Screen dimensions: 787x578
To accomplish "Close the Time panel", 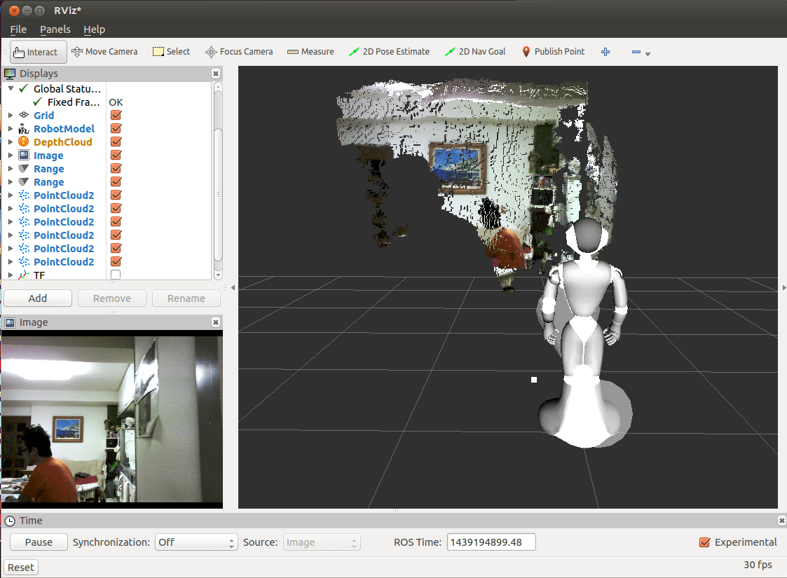I will click(x=781, y=521).
